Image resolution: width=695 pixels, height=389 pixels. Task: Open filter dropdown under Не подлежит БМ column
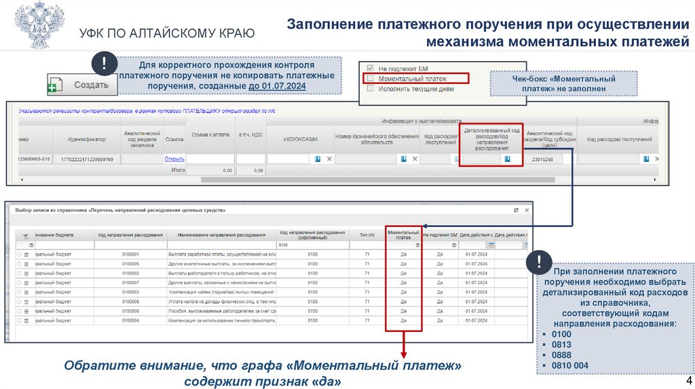click(x=454, y=245)
